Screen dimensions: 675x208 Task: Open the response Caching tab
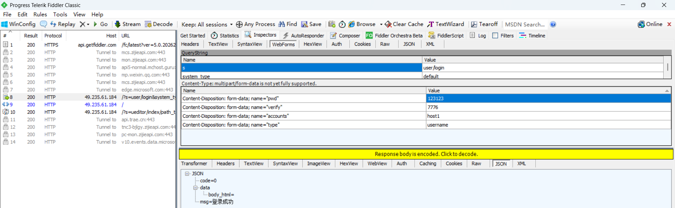click(x=428, y=163)
